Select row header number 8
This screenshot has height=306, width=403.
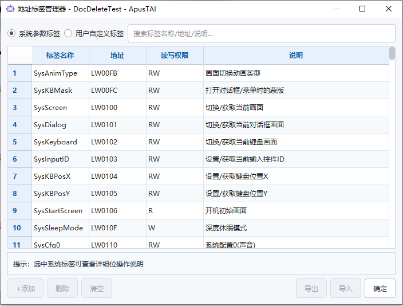(x=20, y=194)
